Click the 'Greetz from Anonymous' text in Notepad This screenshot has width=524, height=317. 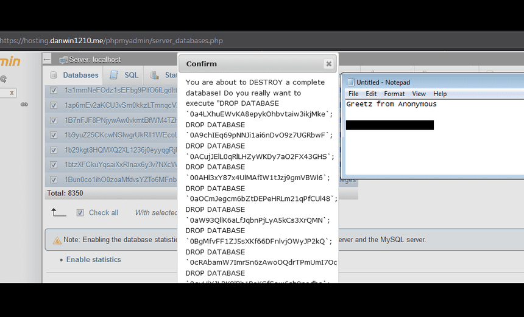tap(391, 104)
